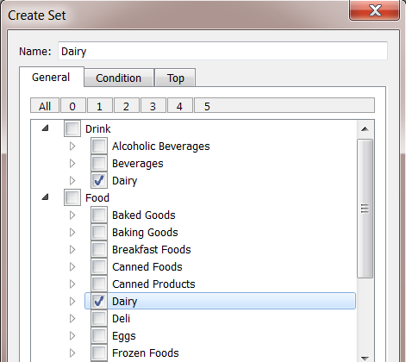Expand Alcoholic Beverages node arrow

[x=72, y=146]
